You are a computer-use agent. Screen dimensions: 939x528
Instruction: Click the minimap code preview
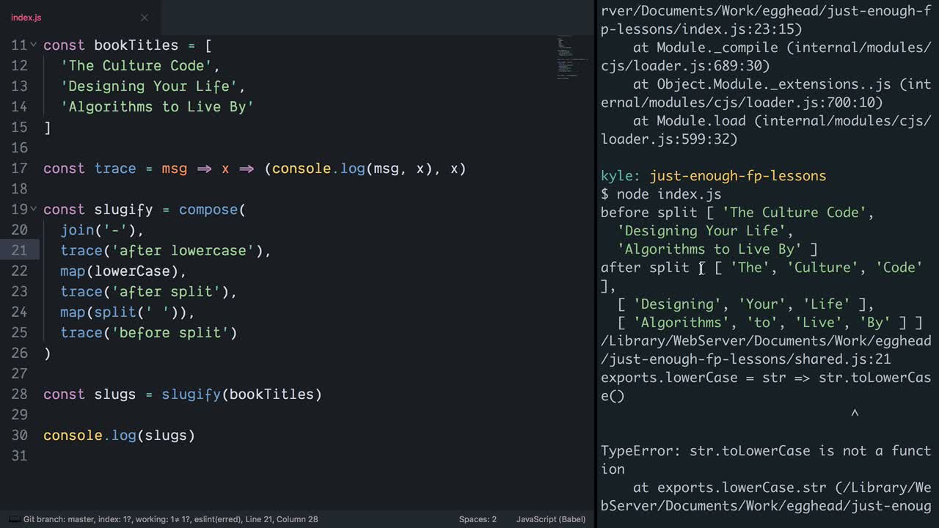pos(566,59)
